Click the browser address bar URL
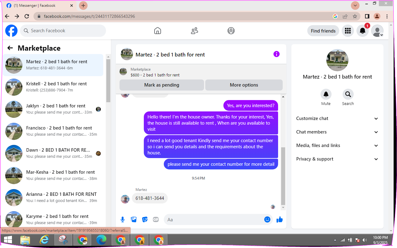This screenshot has width=397, height=248. point(89,16)
